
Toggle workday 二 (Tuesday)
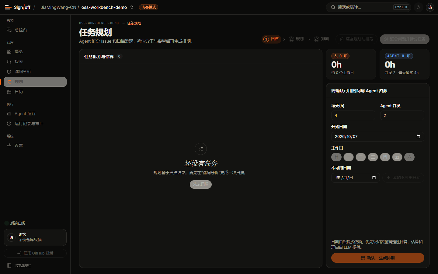coord(361,157)
